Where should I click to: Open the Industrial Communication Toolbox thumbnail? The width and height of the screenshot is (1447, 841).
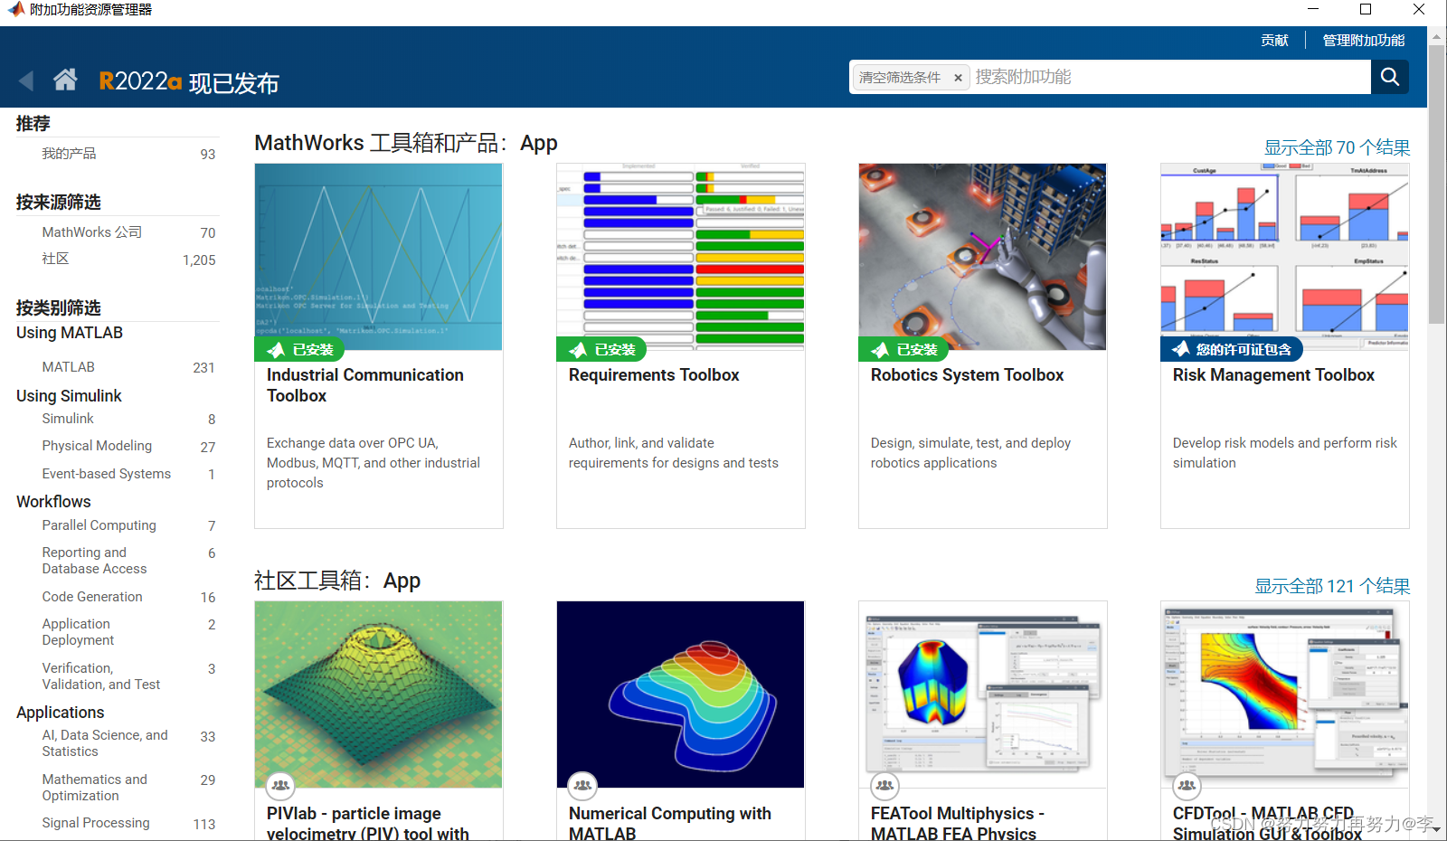point(378,257)
